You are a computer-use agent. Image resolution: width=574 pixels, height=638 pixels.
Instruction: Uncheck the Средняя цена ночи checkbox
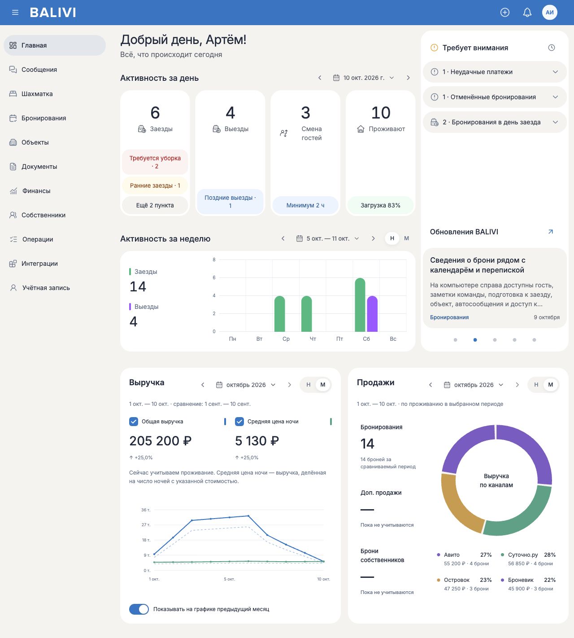point(239,422)
